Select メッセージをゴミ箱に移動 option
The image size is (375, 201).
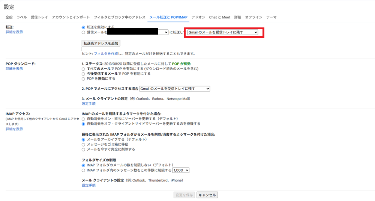point(83,144)
